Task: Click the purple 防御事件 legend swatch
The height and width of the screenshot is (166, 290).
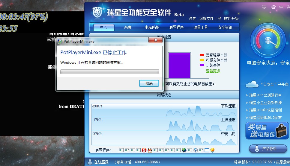Action: point(202,65)
